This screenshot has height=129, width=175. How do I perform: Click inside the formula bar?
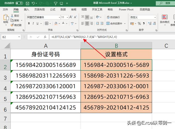(112, 37)
